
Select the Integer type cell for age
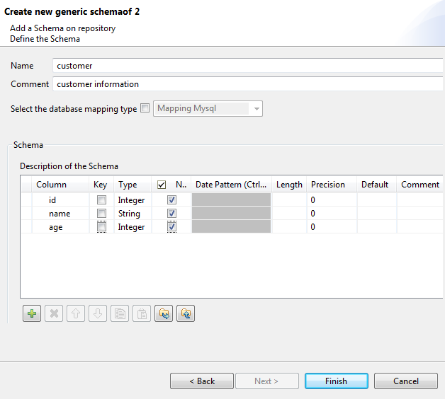(132, 227)
